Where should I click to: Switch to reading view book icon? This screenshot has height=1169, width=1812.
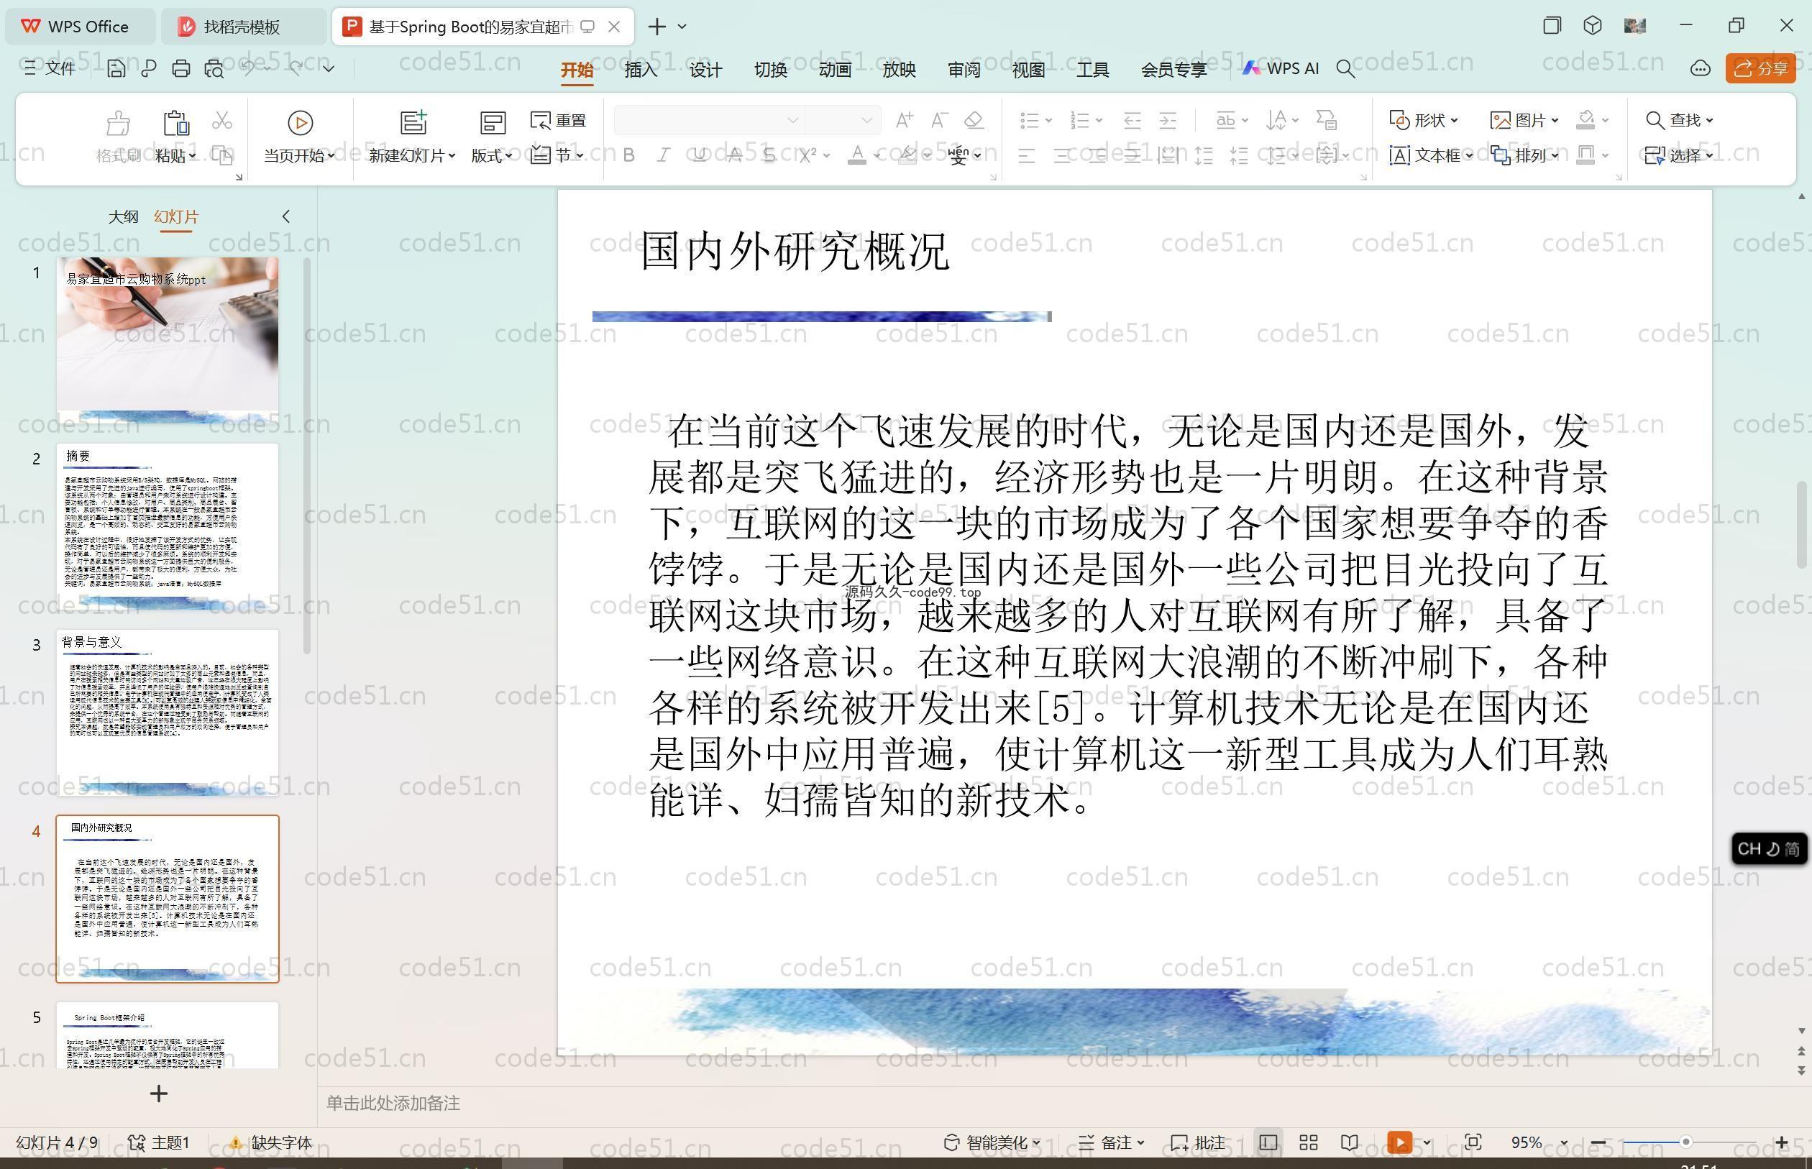tap(1350, 1142)
